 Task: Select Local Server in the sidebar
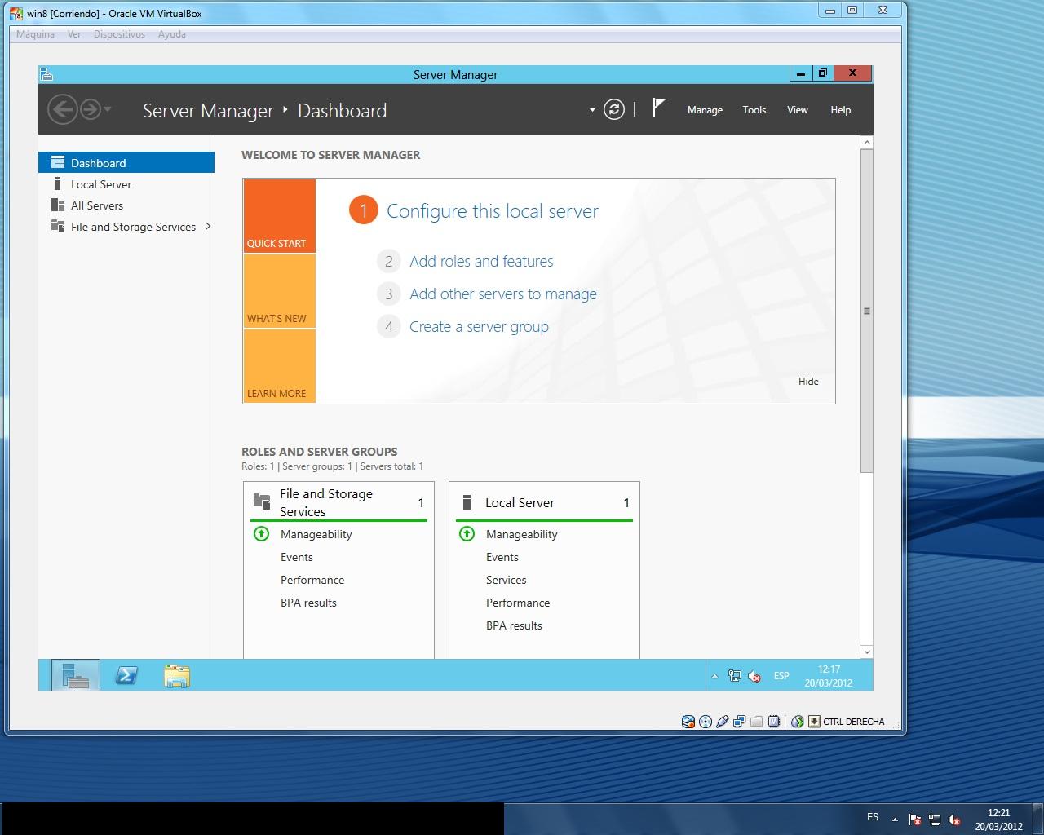(101, 184)
